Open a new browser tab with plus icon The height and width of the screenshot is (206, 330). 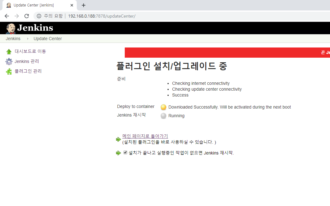click(84, 5)
